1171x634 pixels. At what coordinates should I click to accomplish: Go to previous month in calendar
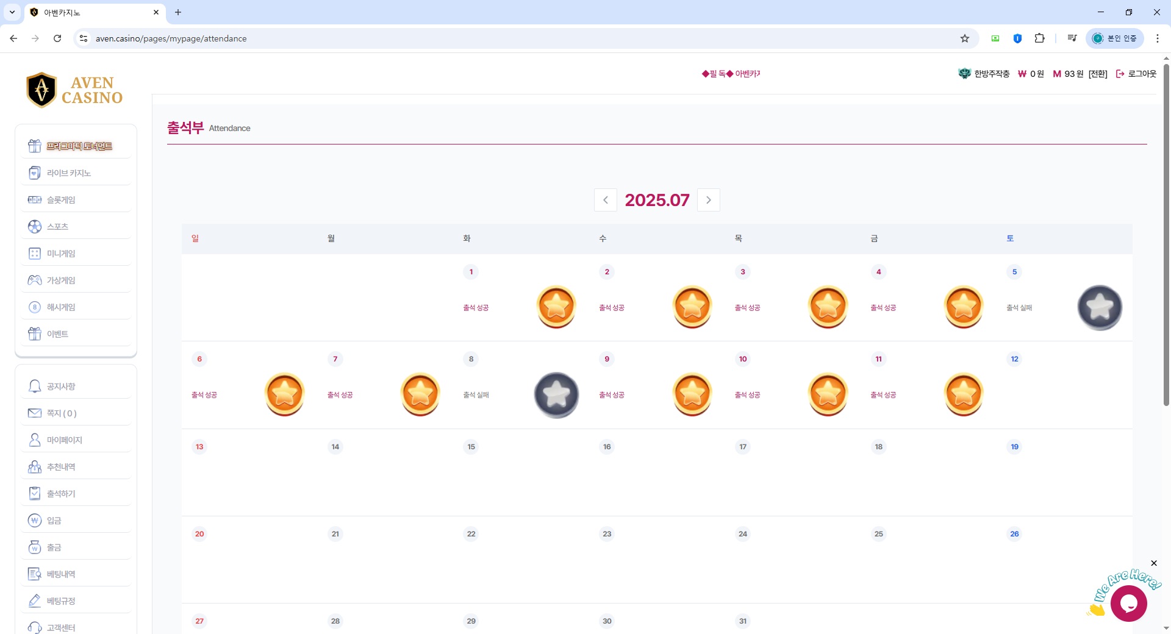tap(605, 200)
